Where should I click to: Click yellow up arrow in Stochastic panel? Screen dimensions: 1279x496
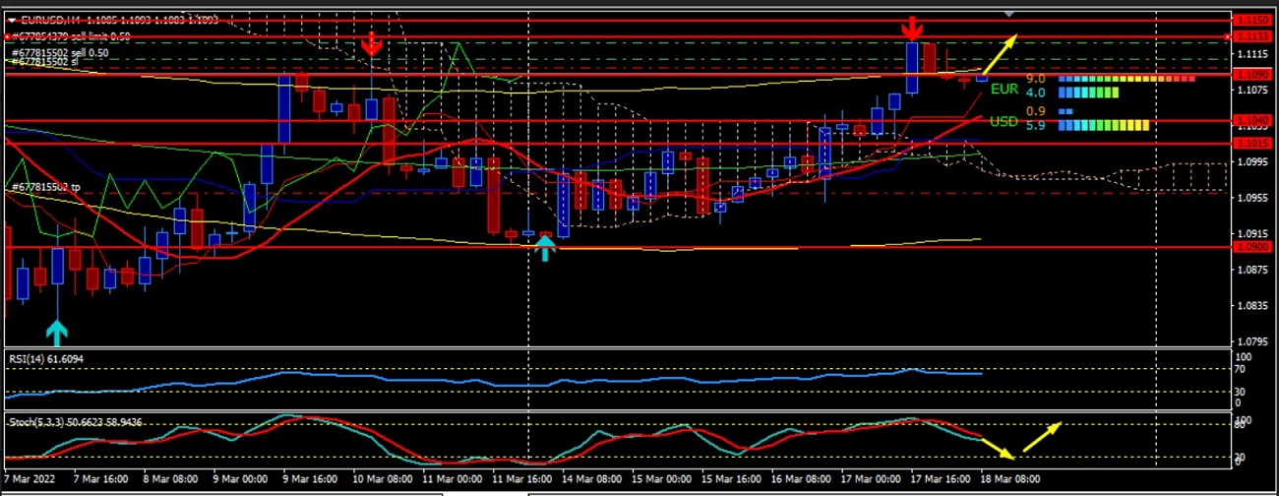pyautogui.click(x=1045, y=433)
